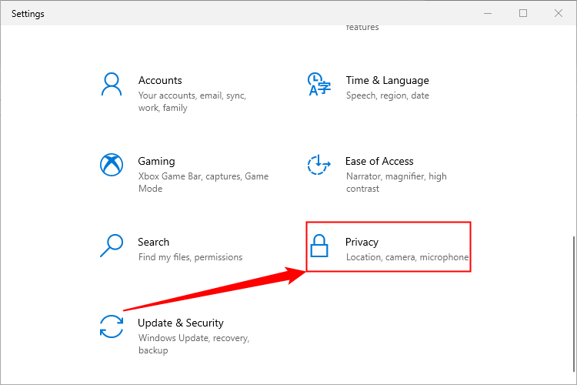This screenshot has height=385, width=577.
Task: Choose the Search settings title
Action: pyautogui.click(x=153, y=242)
